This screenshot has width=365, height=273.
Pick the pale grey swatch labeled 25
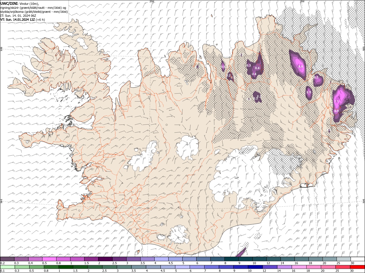pos(344,259)
